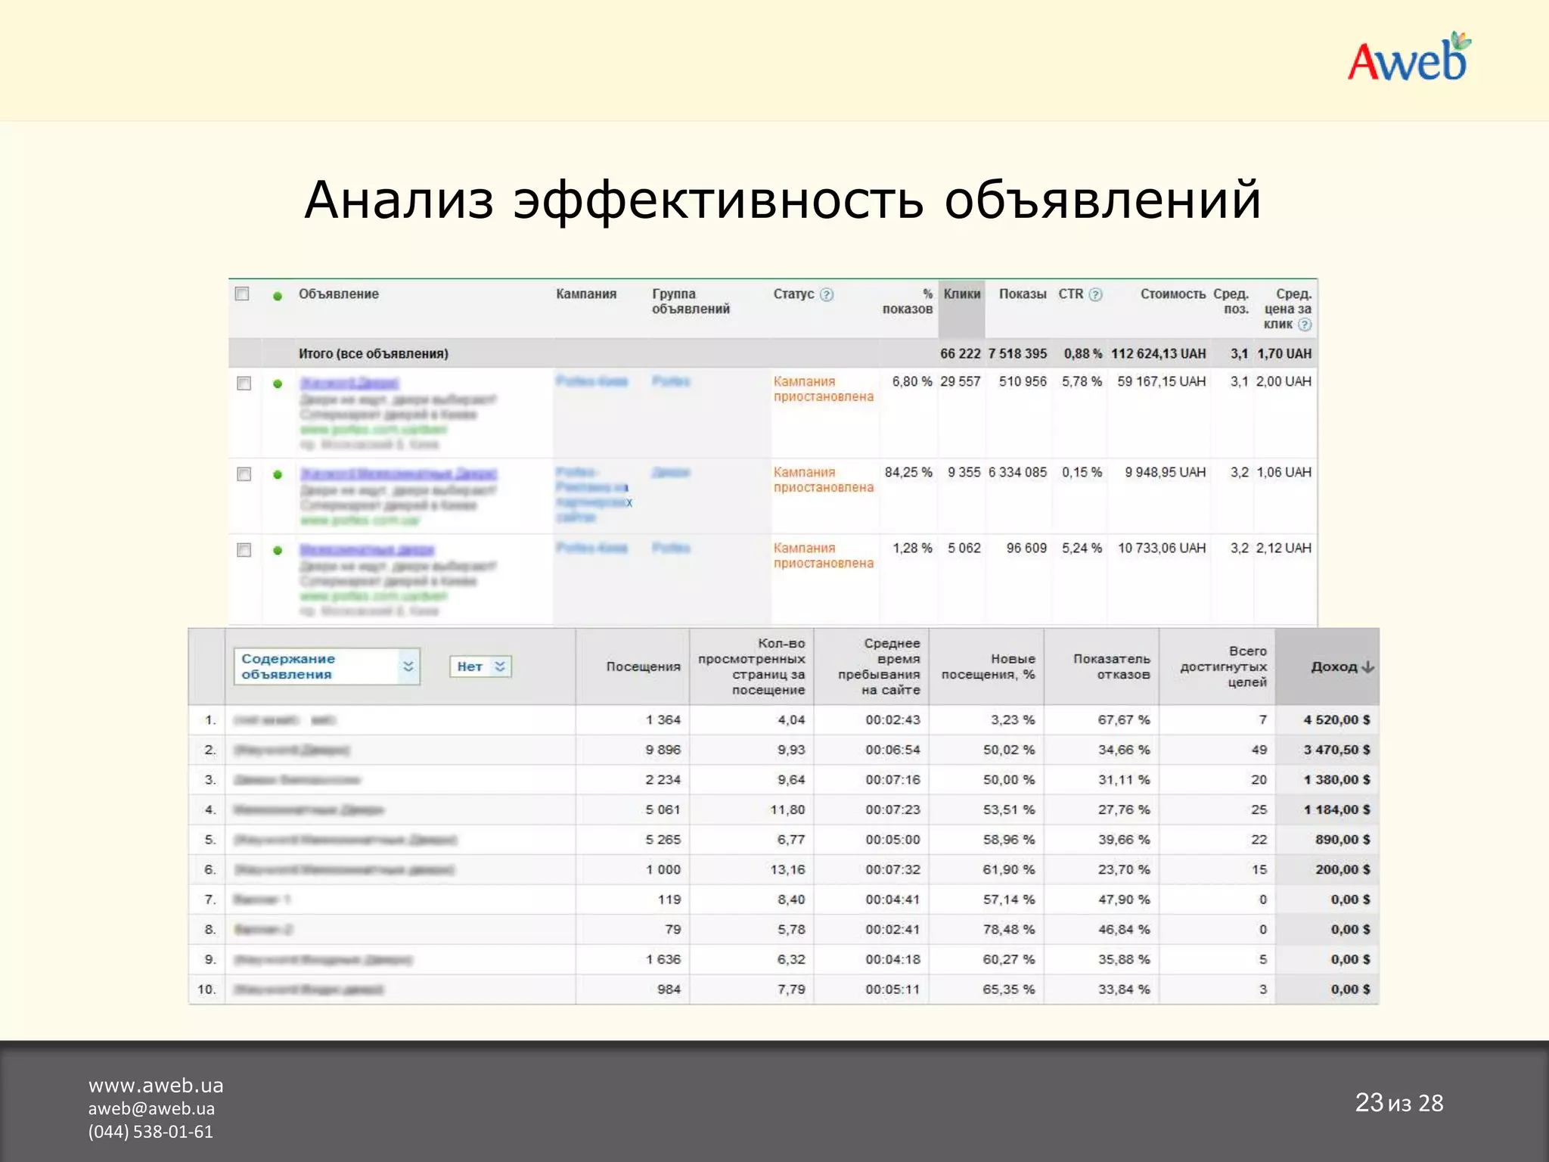Click the 59 167,15 UAH cost cell
Image resolution: width=1549 pixels, height=1162 pixels.
pyautogui.click(x=1161, y=381)
